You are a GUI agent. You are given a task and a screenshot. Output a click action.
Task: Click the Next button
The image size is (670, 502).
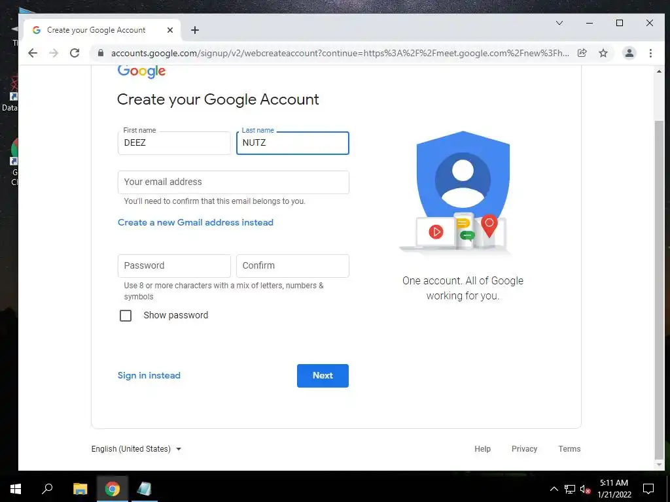click(x=323, y=376)
